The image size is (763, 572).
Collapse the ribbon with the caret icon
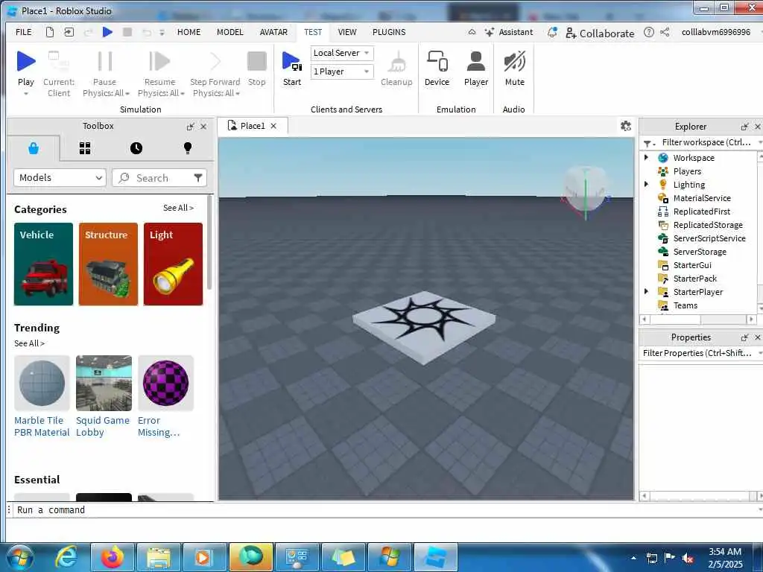pyautogui.click(x=472, y=32)
